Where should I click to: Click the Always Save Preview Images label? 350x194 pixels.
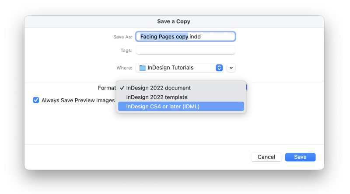coord(78,100)
